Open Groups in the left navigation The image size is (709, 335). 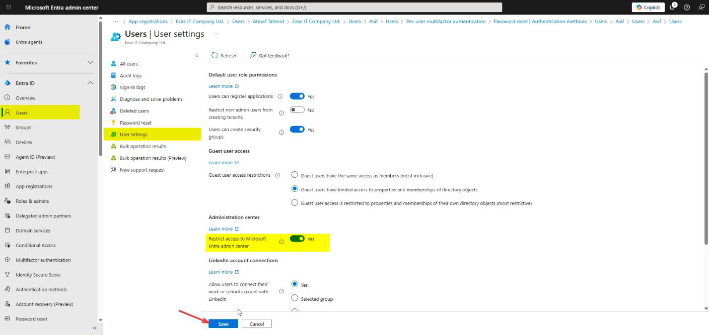tap(23, 128)
